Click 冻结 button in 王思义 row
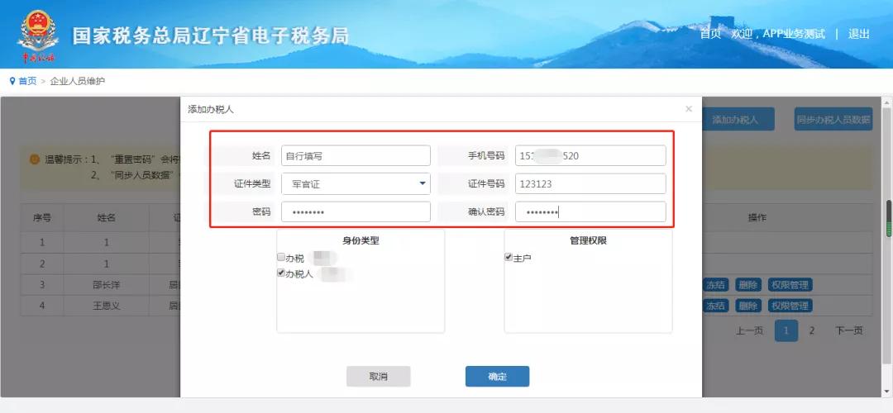The image size is (893, 413). pyautogui.click(x=715, y=306)
